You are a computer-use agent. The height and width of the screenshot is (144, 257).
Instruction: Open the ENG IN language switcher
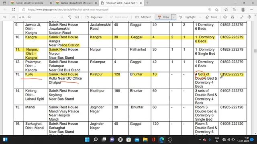217,140
